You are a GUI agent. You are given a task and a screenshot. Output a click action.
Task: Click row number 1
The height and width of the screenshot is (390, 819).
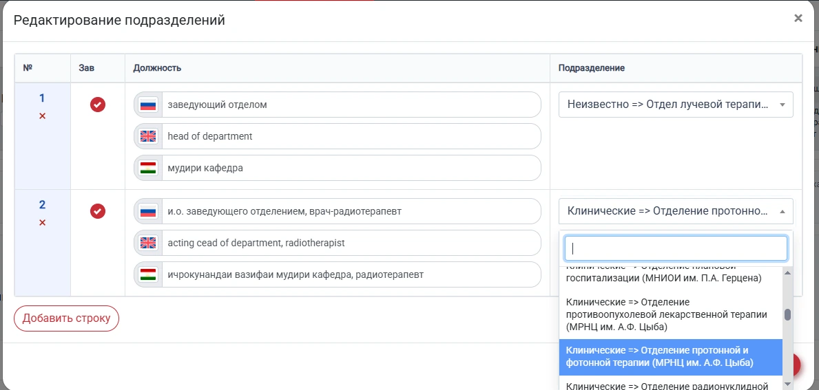click(x=42, y=98)
